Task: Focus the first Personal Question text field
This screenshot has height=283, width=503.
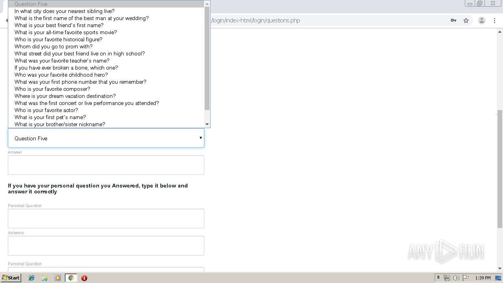Action: [x=106, y=219]
